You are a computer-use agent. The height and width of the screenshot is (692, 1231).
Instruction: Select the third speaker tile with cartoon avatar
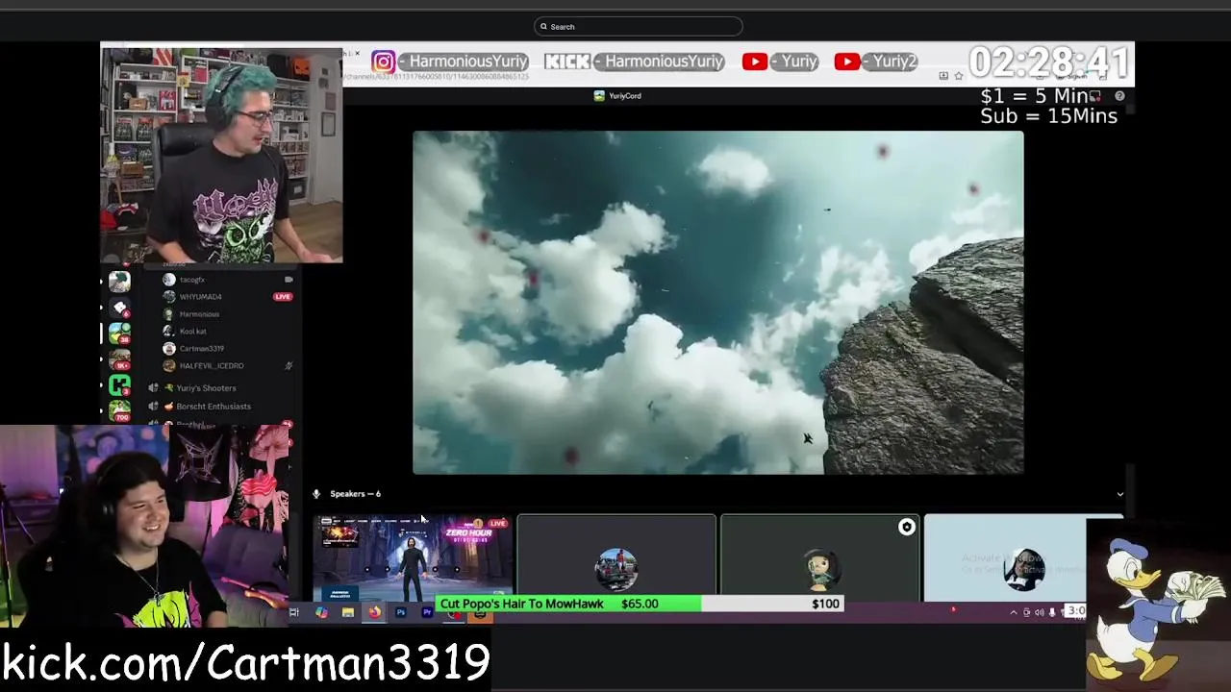pyautogui.click(x=819, y=558)
